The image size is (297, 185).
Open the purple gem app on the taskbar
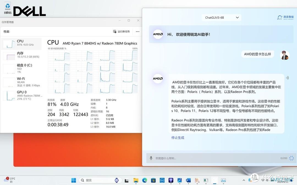click(x=171, y=180)
